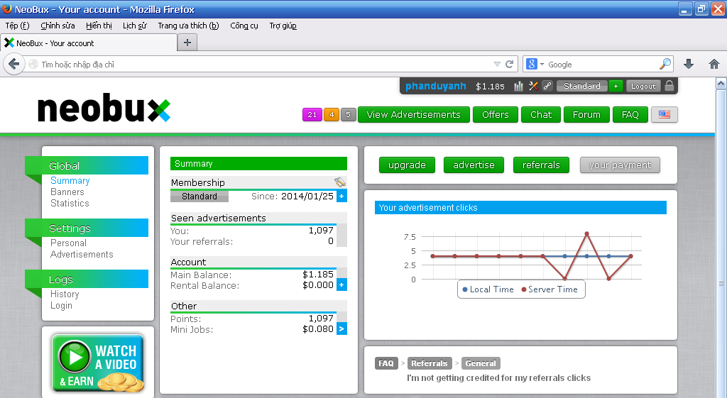
Task: Click the Offers button
Action: click(x=495, y=114)
